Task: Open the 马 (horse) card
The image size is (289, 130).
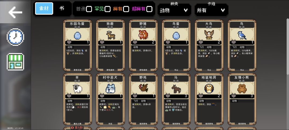Action: tap(176, 99)
